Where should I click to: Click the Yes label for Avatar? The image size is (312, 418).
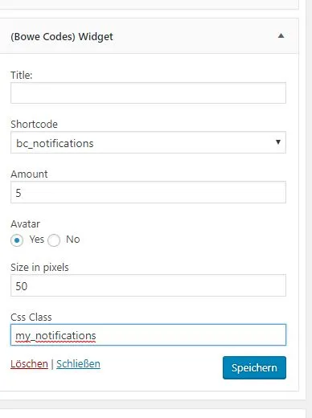36,240
